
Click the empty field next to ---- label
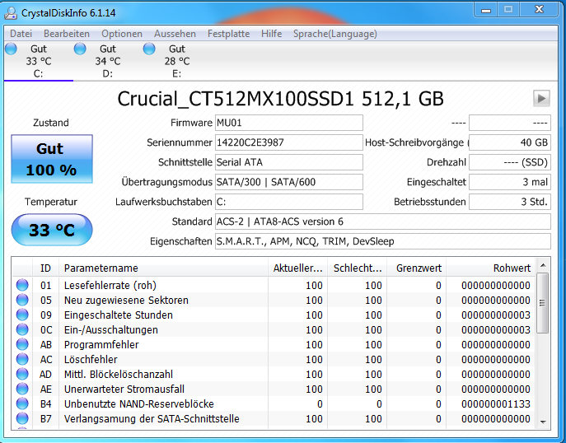coord(510,123)
